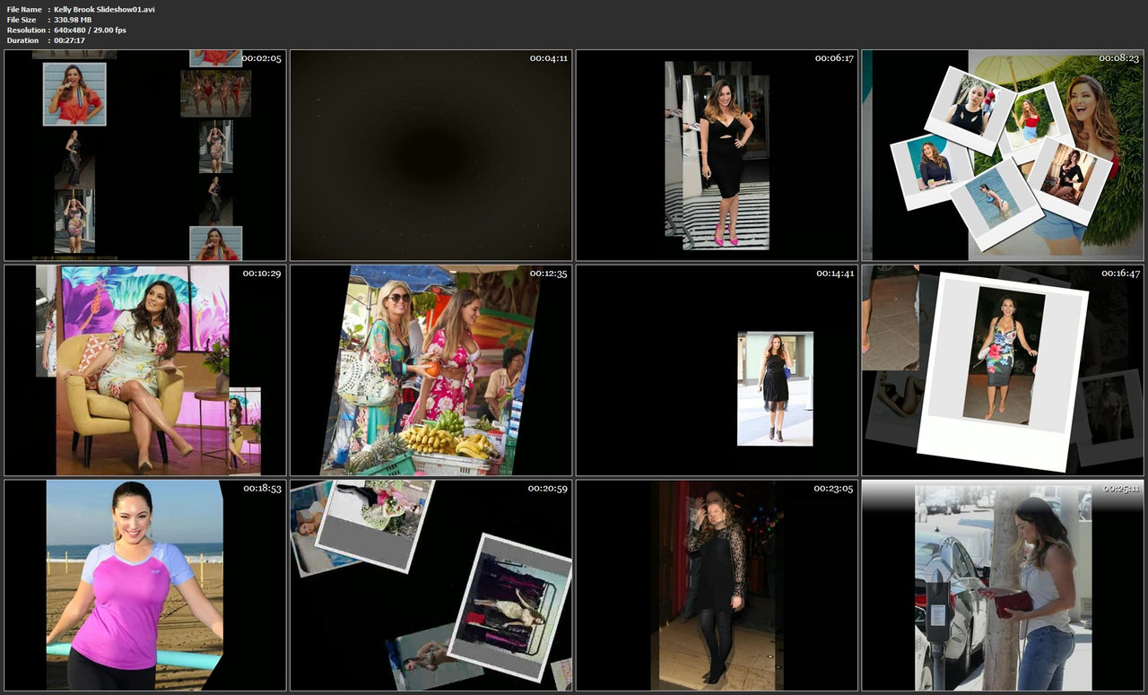Click the '00:04:11' timestamp label
The image size is (1148, 695).
tap(548, 58)
